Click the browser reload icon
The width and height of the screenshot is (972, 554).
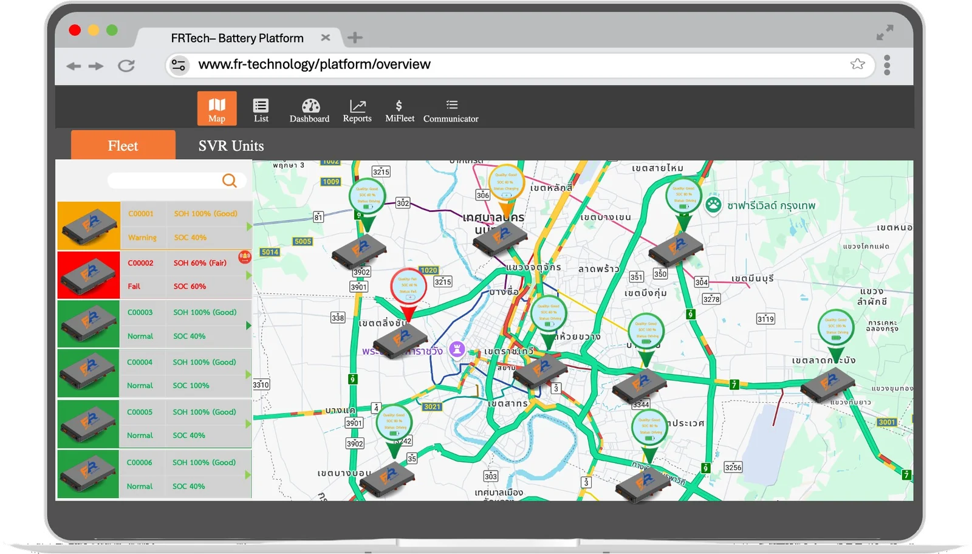click(126, 66)
